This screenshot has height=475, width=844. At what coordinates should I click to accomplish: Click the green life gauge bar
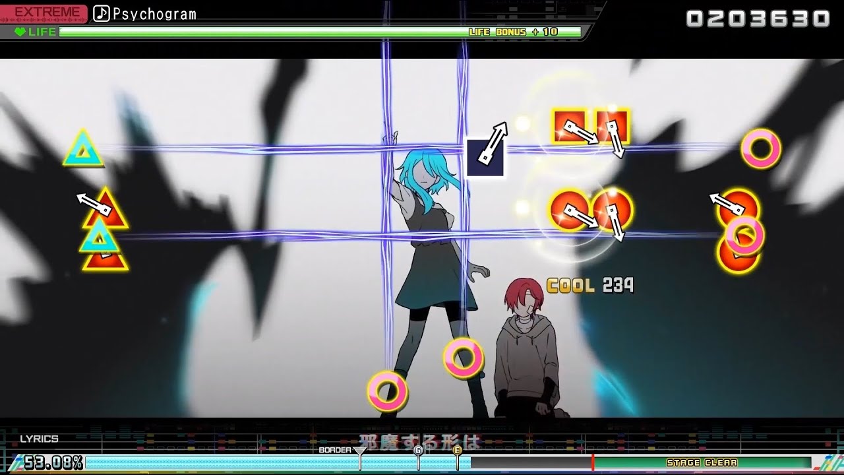click(x=320, y=32)
